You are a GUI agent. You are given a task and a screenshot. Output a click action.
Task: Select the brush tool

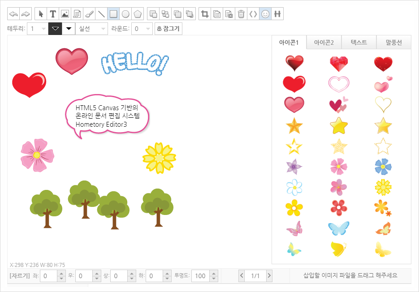[89, 14]
